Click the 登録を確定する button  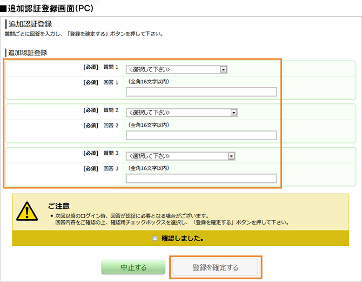(216, 267)
